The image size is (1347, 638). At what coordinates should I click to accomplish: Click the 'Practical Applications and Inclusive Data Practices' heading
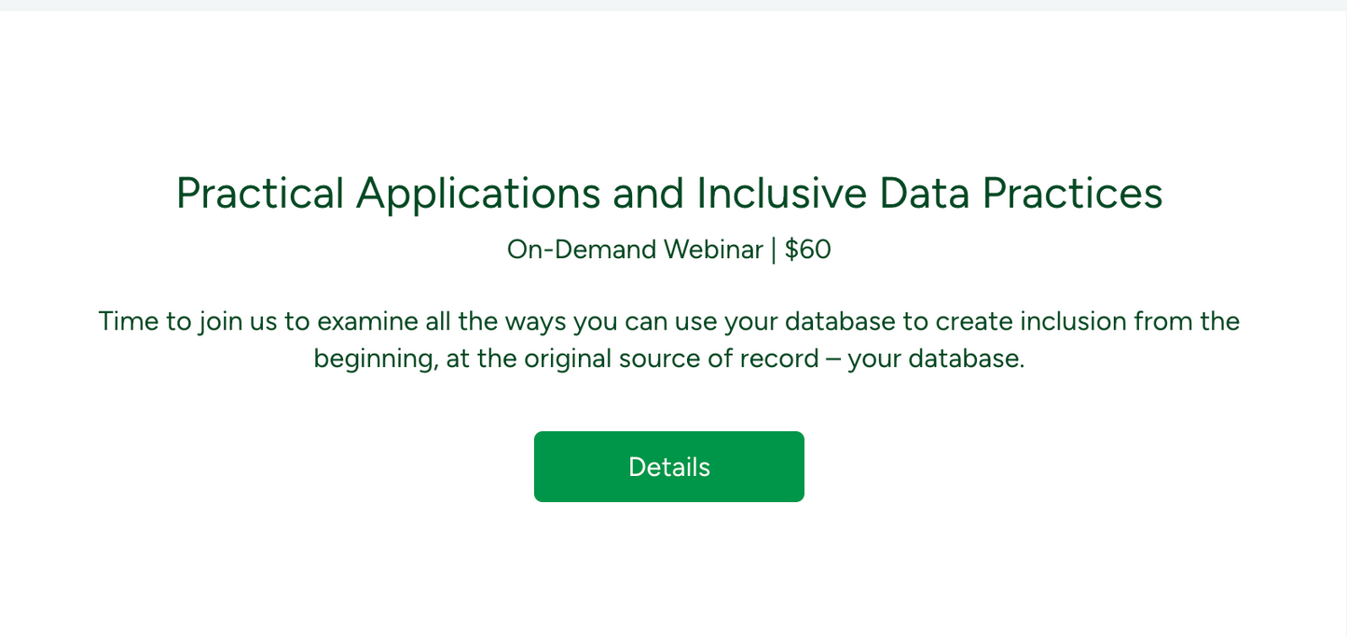[x=668, y=193]
